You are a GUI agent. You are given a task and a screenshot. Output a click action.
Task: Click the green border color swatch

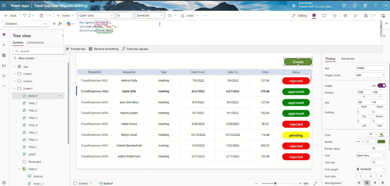click(x=381, y=141)
